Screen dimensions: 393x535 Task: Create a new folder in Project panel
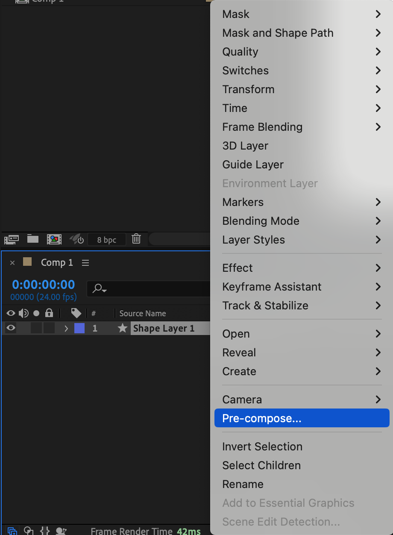point(33,239)
